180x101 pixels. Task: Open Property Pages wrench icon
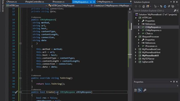(x=145, y=90)
